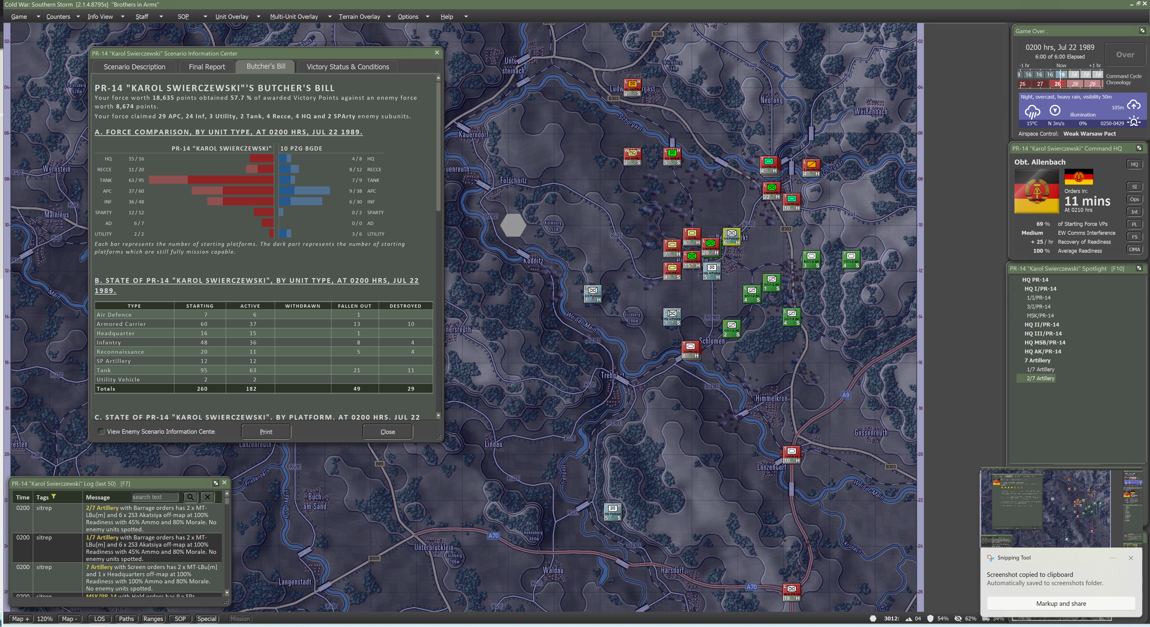The height and width of the screenshot is (627, 1150).
Task: Expand the Multi-Unit Overlay dropdown arrow
Action: pos(329,16)
